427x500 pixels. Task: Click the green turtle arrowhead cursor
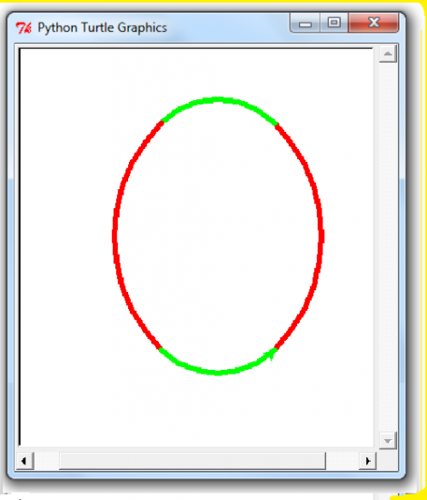(x=270, y=354)
